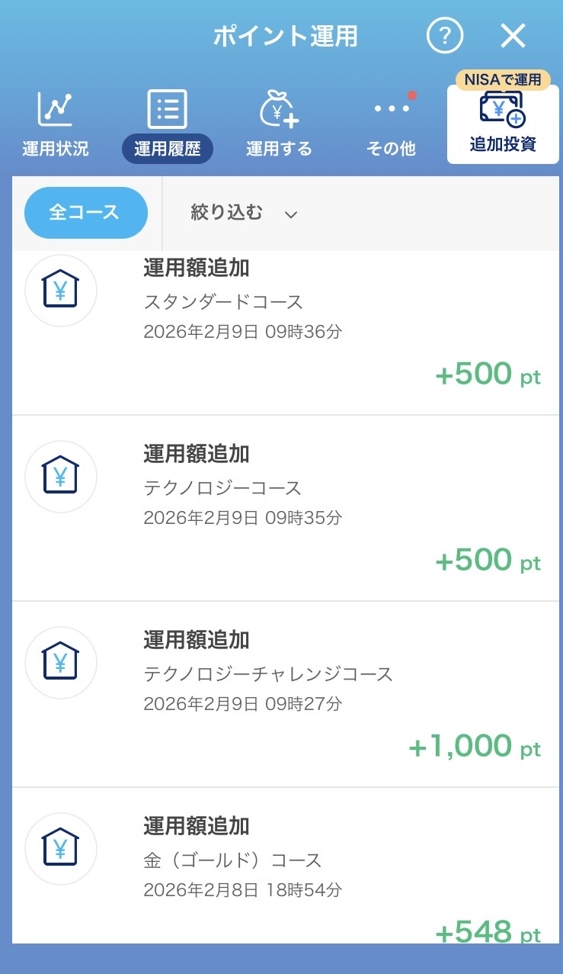The image size is (563, 974).
Task: Open the 運用状況 chart icon
Action: coord(55,110)
